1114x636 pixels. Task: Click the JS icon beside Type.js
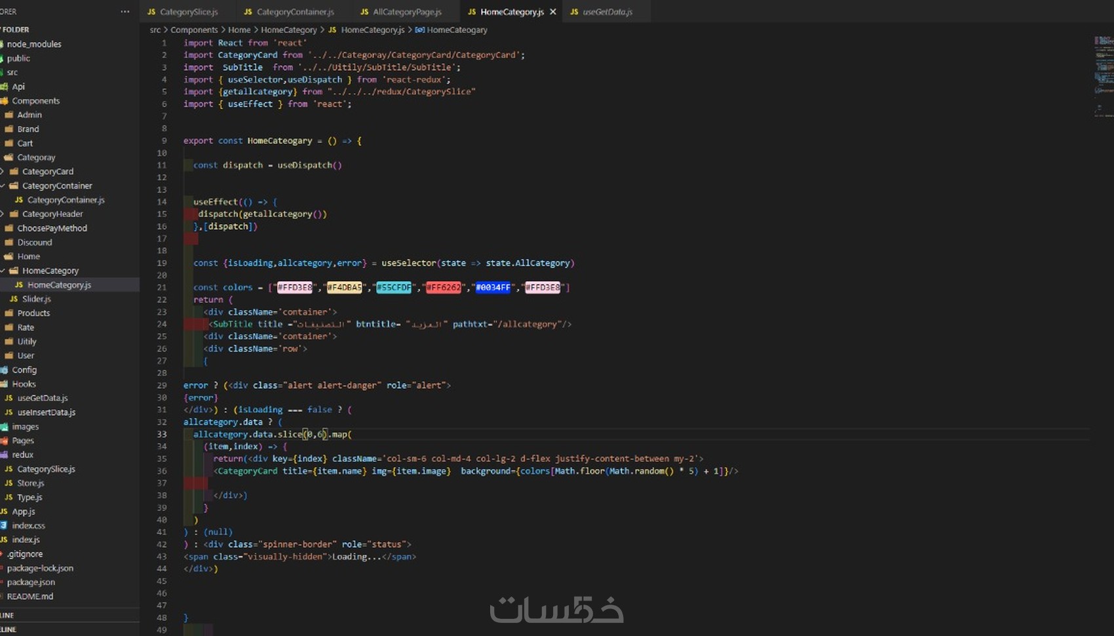coord(9,498)
